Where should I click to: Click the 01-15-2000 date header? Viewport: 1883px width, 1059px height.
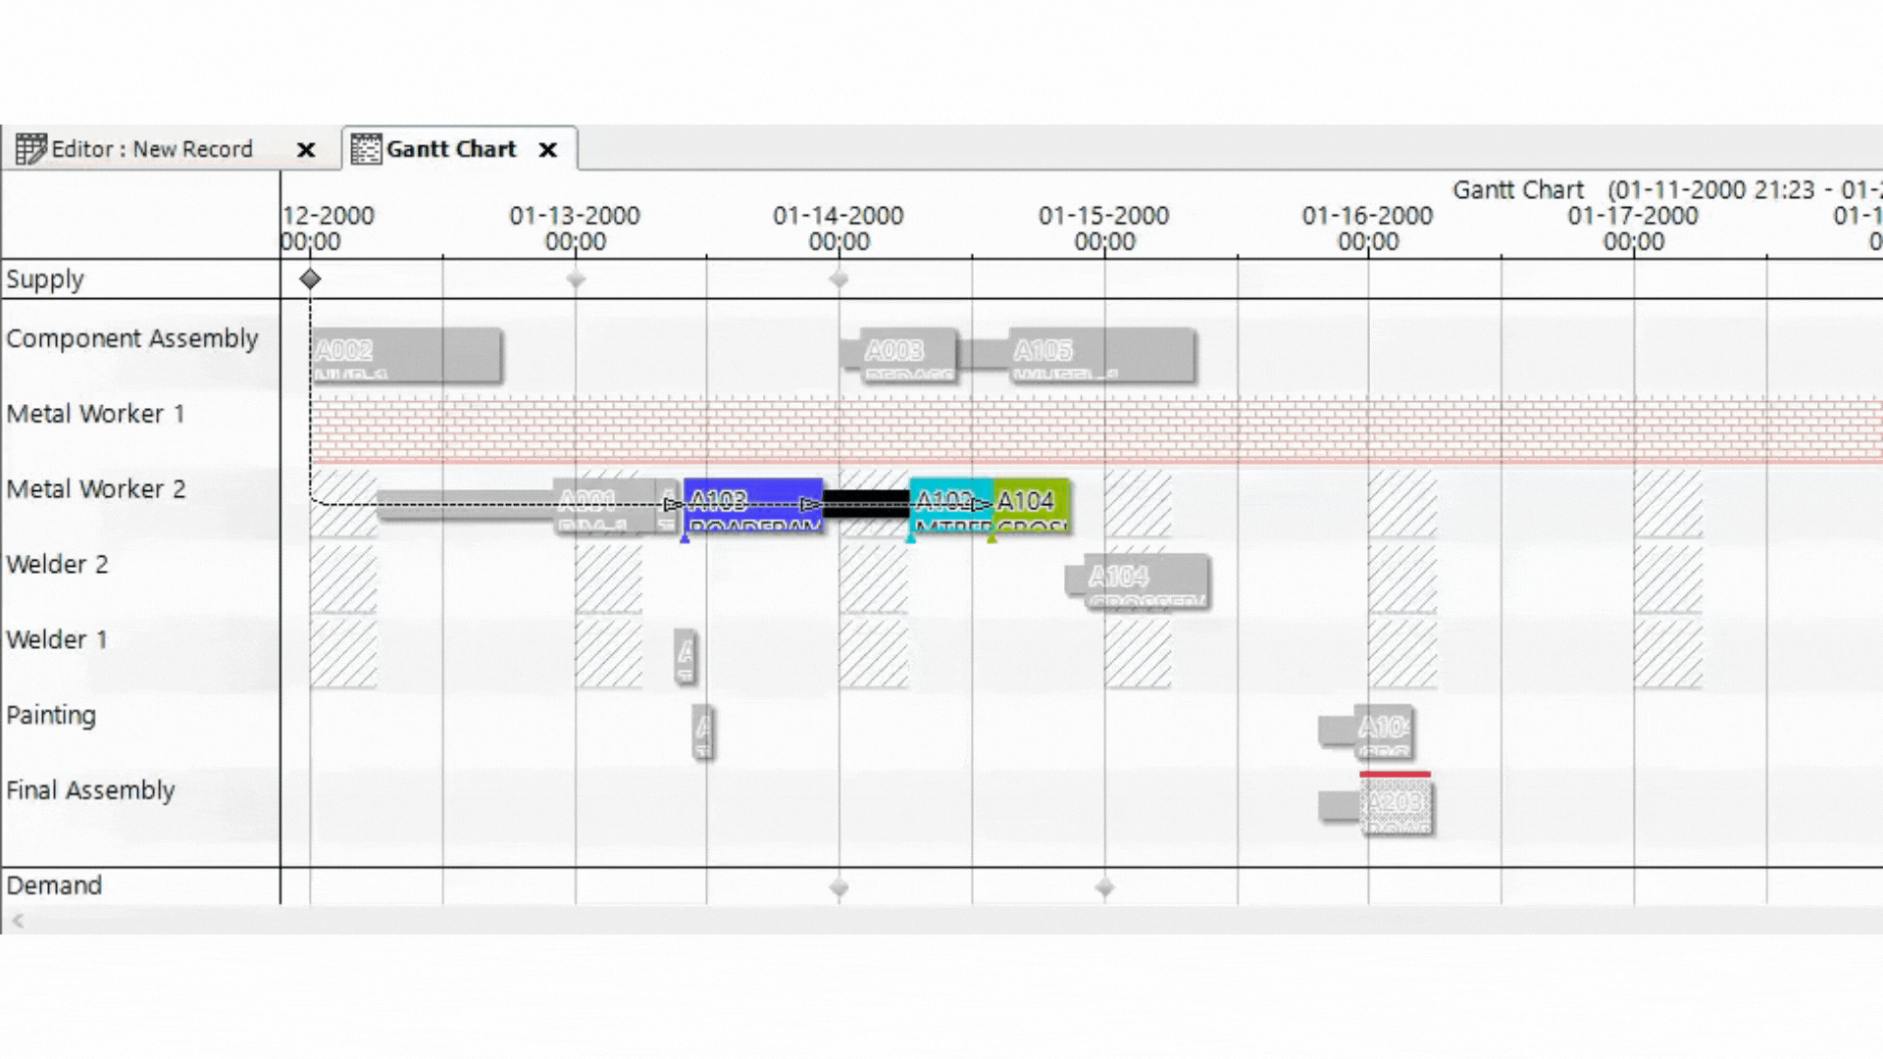[x=1104, y=228]
